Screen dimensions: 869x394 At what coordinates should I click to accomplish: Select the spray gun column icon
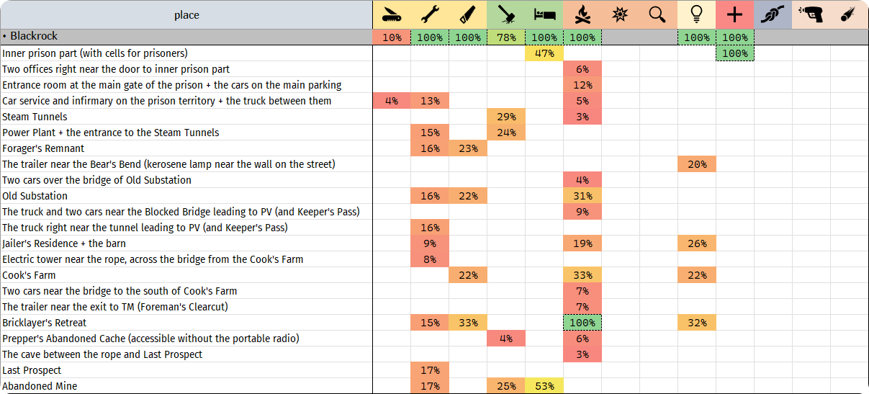(x=811, y=14)
